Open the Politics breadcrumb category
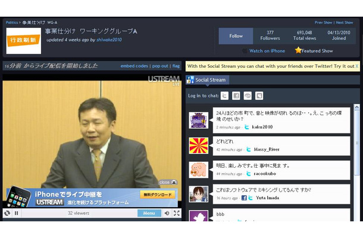The height and width of the screenshot is (238, 363). [x=12, y=23]
